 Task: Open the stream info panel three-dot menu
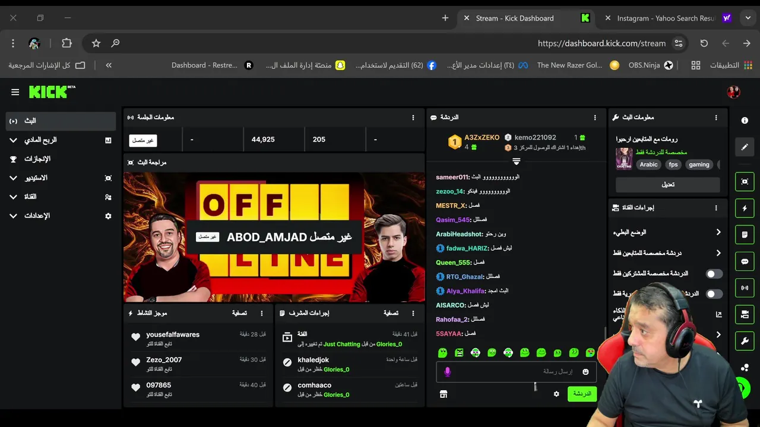tap(716, 117)
